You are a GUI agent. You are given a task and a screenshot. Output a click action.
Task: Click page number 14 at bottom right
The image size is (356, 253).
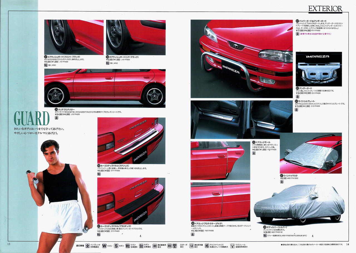tap(348, 244)
